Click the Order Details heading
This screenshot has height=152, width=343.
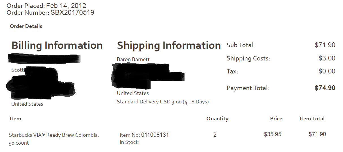(26, 26)
